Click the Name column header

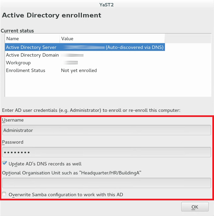tap(13, 39)
